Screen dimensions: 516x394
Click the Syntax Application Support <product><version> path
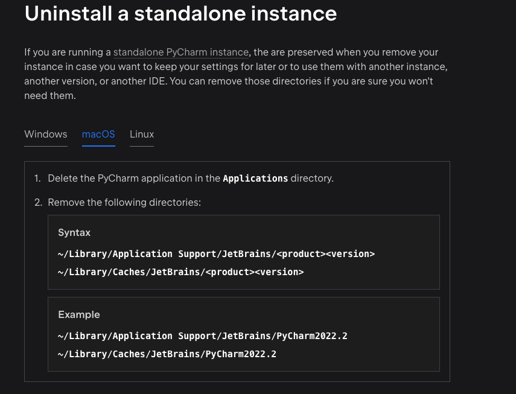[x=216, y=254]
